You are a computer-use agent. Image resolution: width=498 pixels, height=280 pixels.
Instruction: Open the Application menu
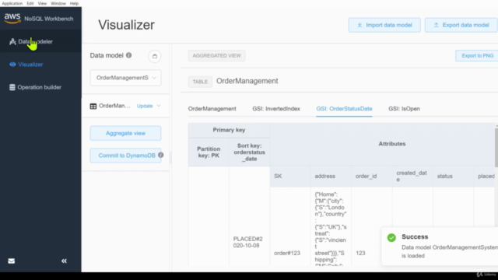point(12,3)
